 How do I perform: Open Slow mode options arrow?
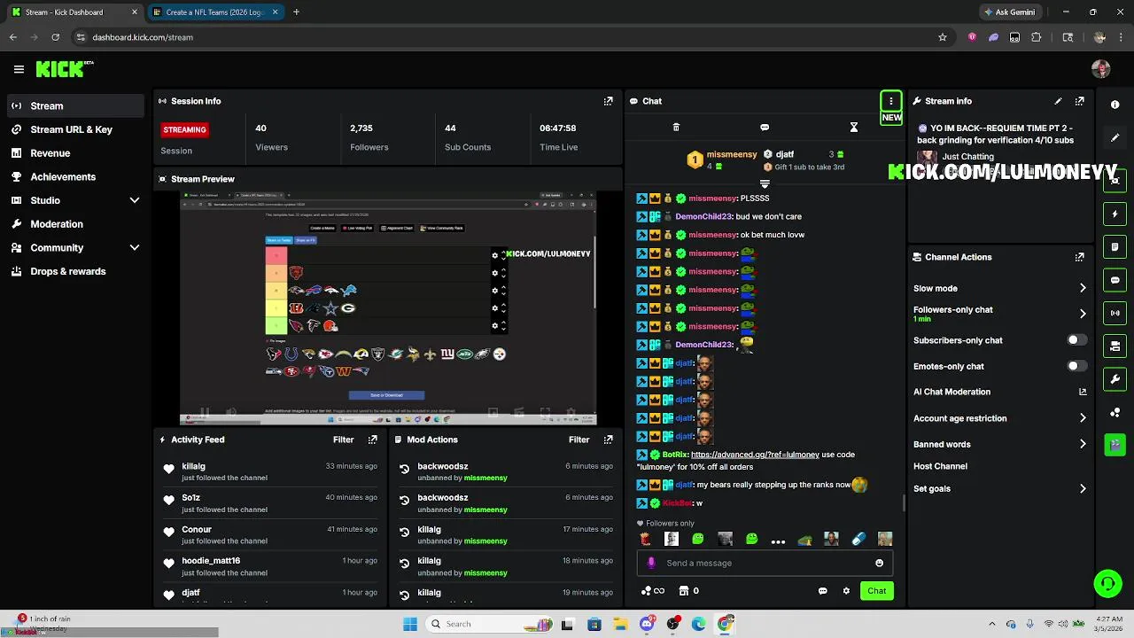1082,288
